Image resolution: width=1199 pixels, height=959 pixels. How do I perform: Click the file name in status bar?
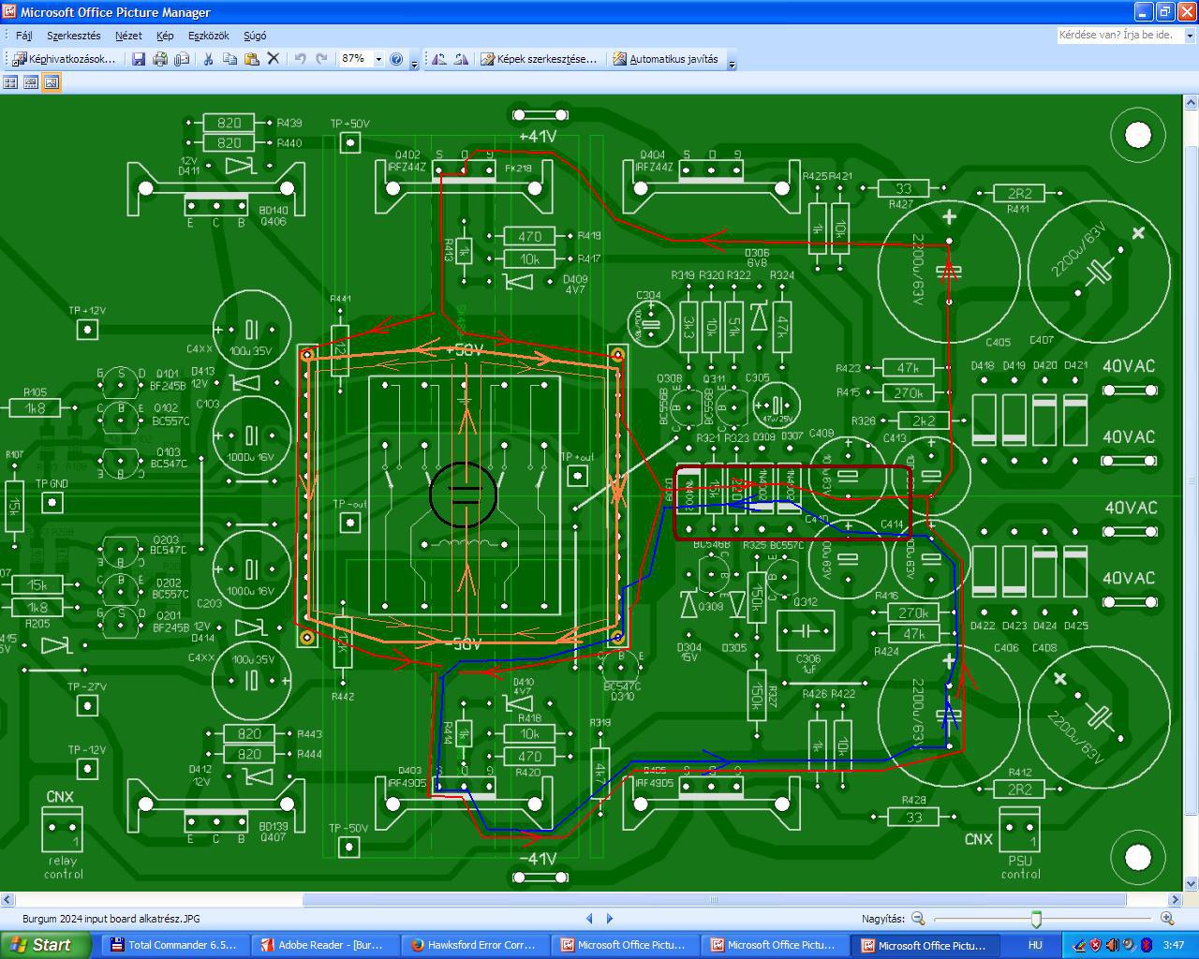tap(111, 919)
